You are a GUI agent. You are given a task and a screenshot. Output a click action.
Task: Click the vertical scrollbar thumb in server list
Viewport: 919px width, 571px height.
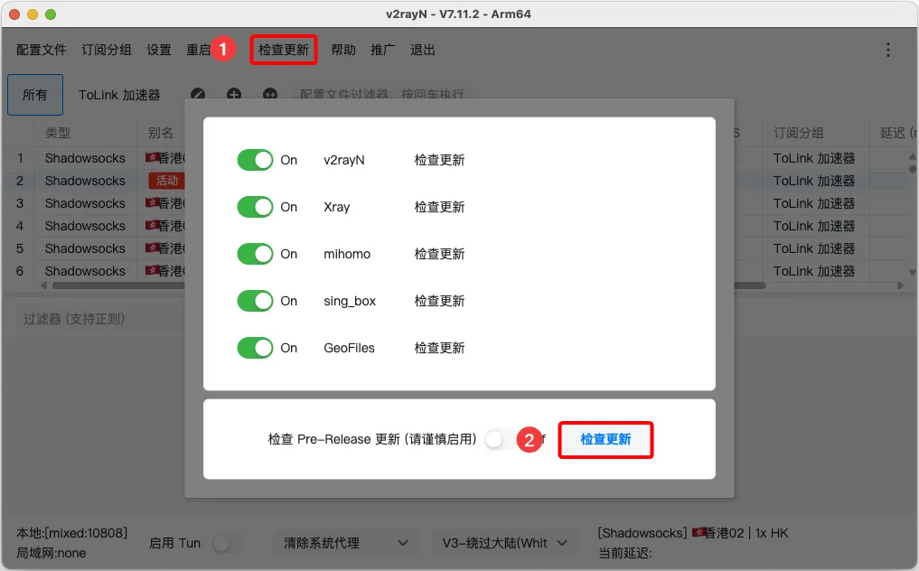click(x=913, y=169)
